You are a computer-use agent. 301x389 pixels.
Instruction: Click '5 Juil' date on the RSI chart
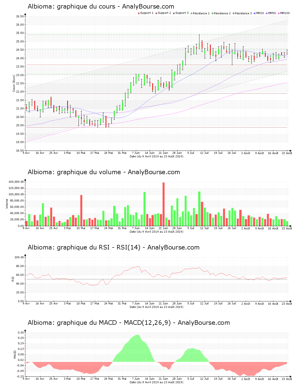pos(191,303)
